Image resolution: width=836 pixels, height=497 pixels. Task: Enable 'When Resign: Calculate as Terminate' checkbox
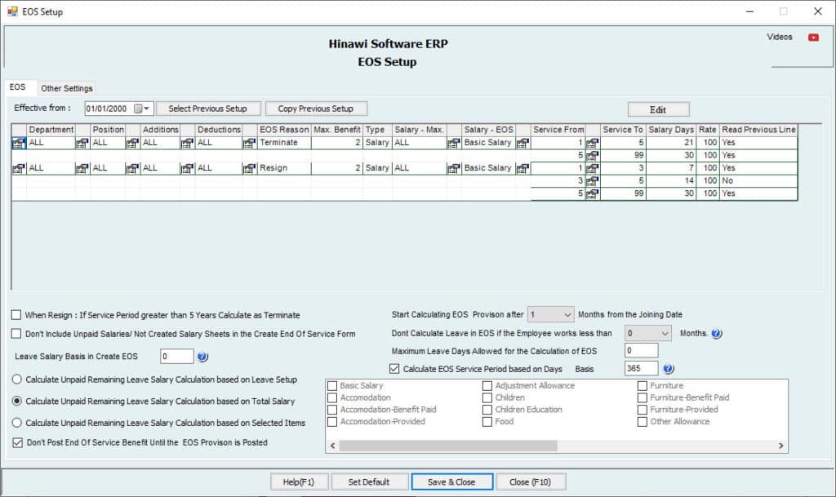click(16, 315)
